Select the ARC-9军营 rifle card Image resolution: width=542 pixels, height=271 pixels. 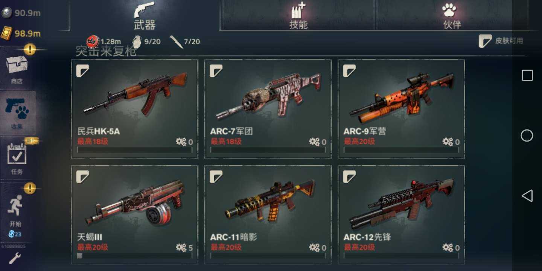(401, 109)
